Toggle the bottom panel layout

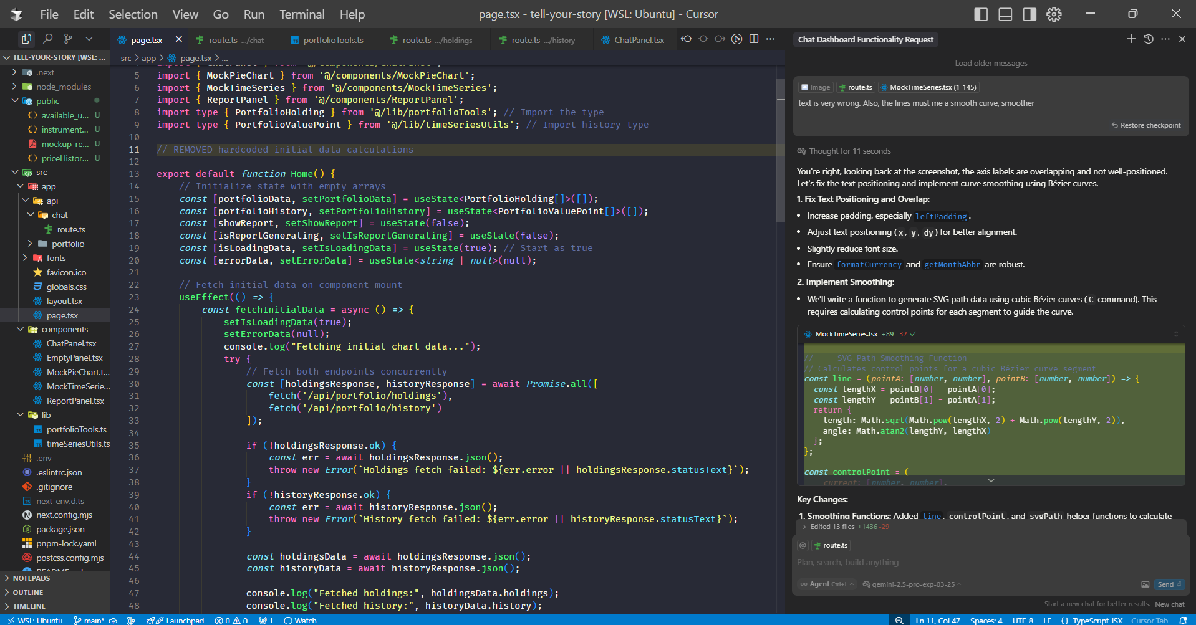click(x=1005, y=14)
